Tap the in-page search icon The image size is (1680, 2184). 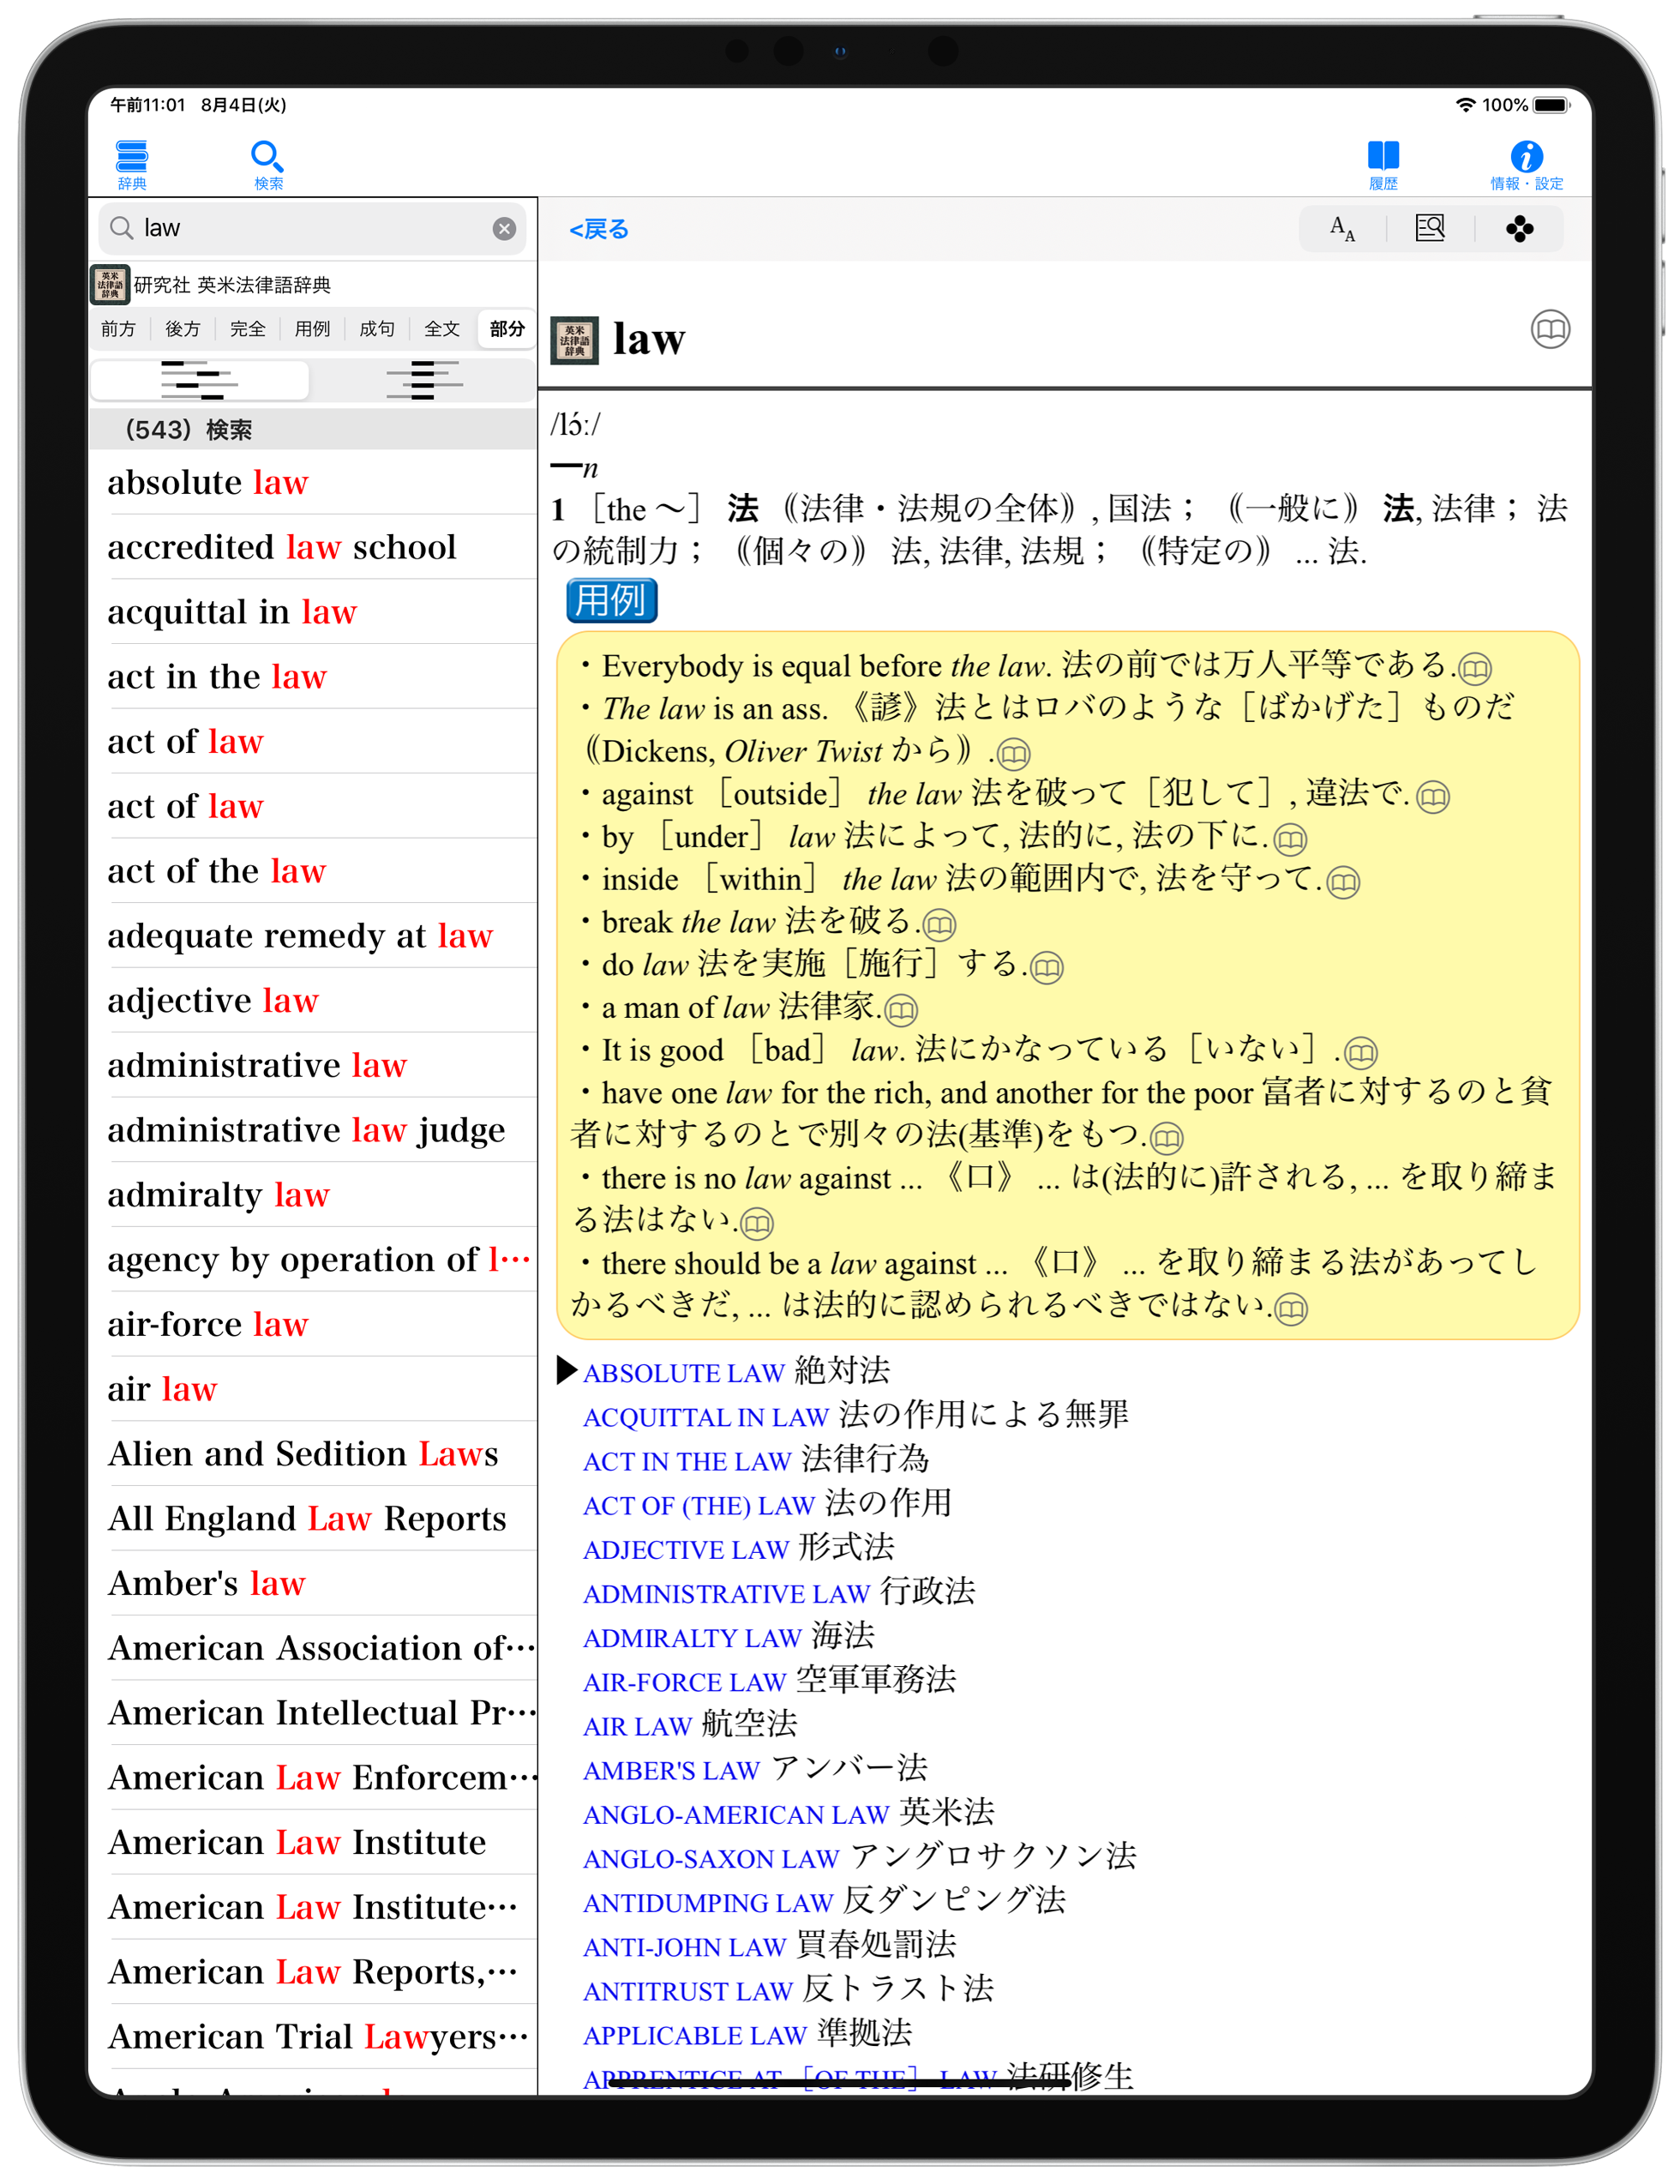pyautogui.click(x=1429, y=229)
